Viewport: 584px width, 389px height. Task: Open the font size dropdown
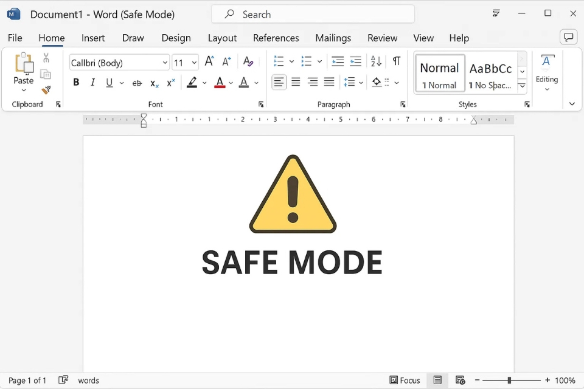194,63
